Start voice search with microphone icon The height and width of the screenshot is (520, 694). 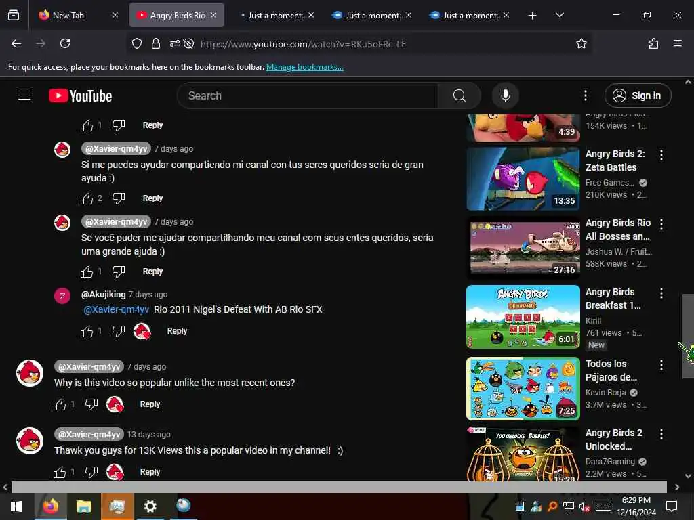point(505,95)
